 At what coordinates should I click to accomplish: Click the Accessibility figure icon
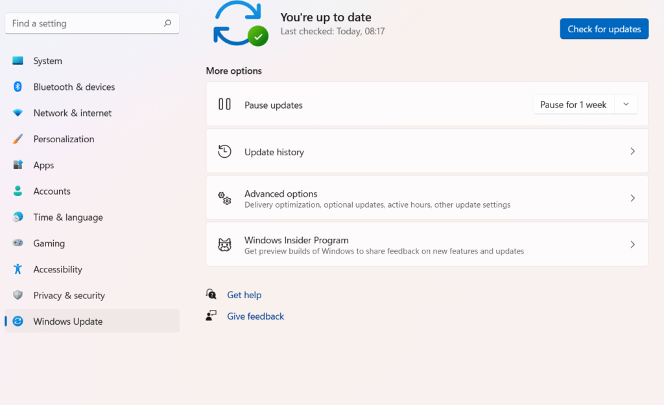[x=18, y=269]
